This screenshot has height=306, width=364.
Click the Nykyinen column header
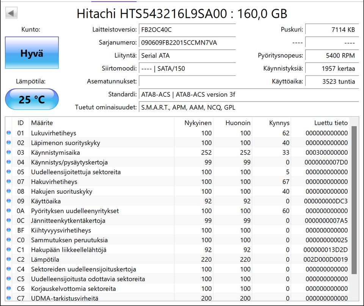(194, 123)
